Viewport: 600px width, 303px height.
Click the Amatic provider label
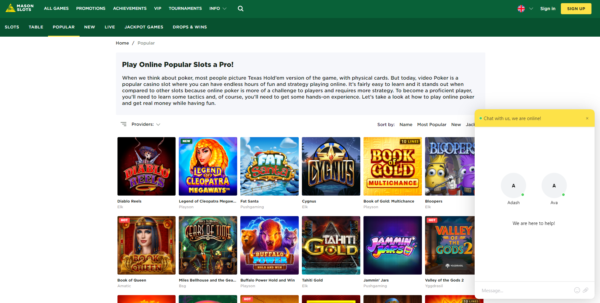tap(124, 286)
